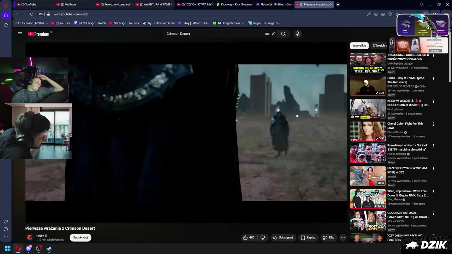Open options menu for 2Pac, Pop Smoke video
The image size is (452, 254).
434,192
